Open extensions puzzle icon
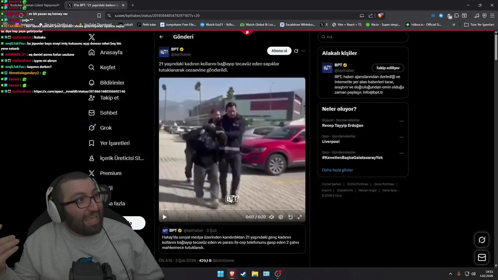Image resolution: width=498 pixels, height=280 pixels. [x=456, y=16]
